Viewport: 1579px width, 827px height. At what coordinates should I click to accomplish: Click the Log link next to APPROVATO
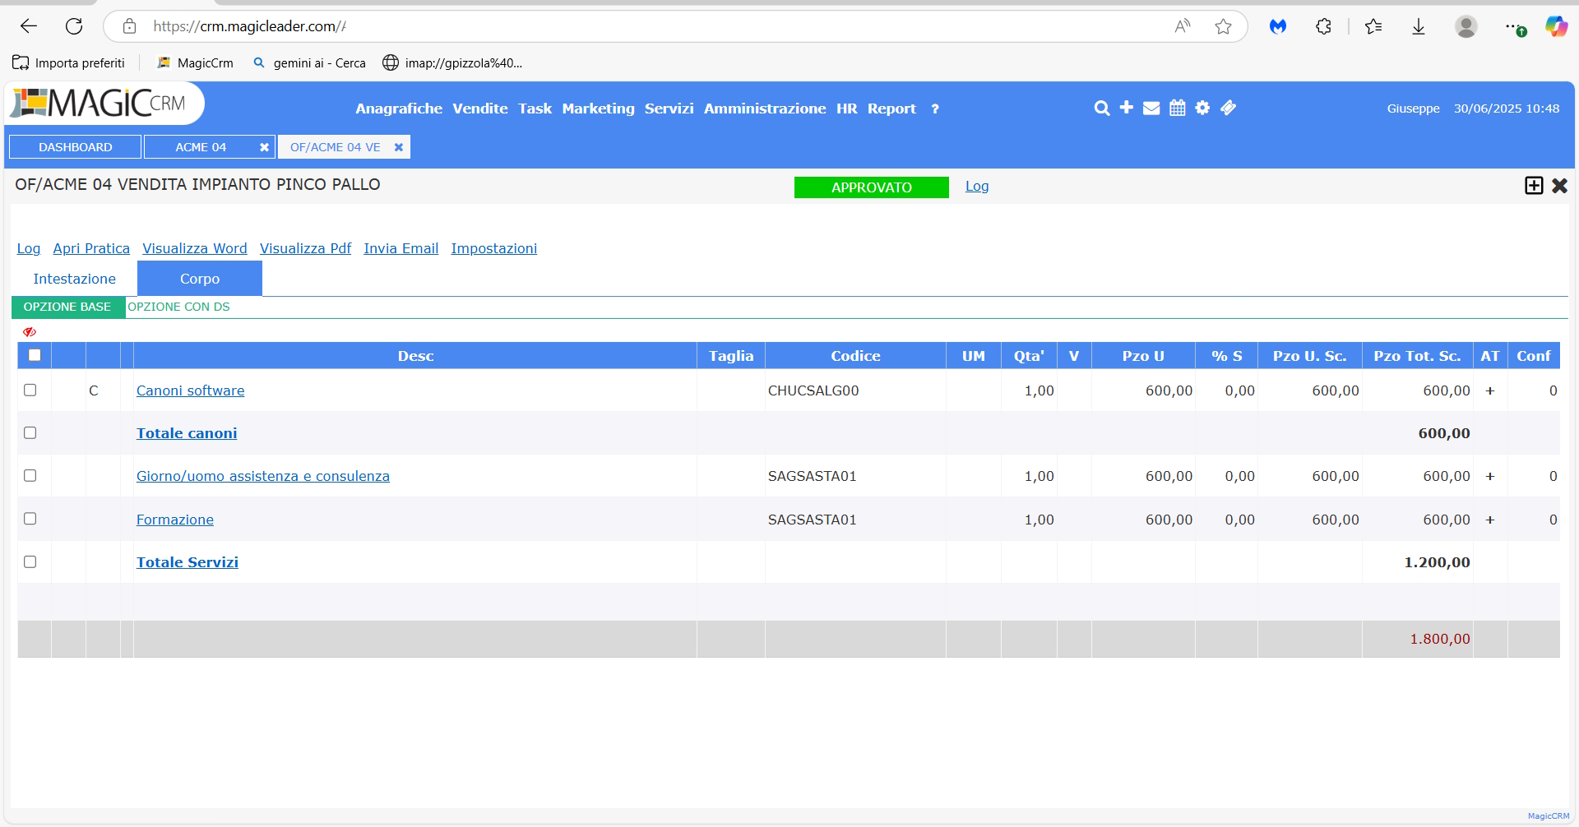pos(977,187)
